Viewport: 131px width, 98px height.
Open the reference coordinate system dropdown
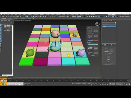coord(37,17)
